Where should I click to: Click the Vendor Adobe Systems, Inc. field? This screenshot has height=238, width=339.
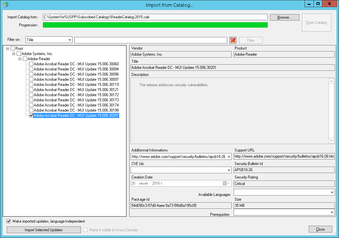pos(181,54)
